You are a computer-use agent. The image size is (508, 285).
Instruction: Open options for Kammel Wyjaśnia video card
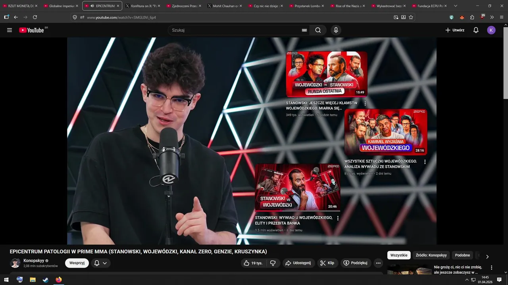pos(425,162)
